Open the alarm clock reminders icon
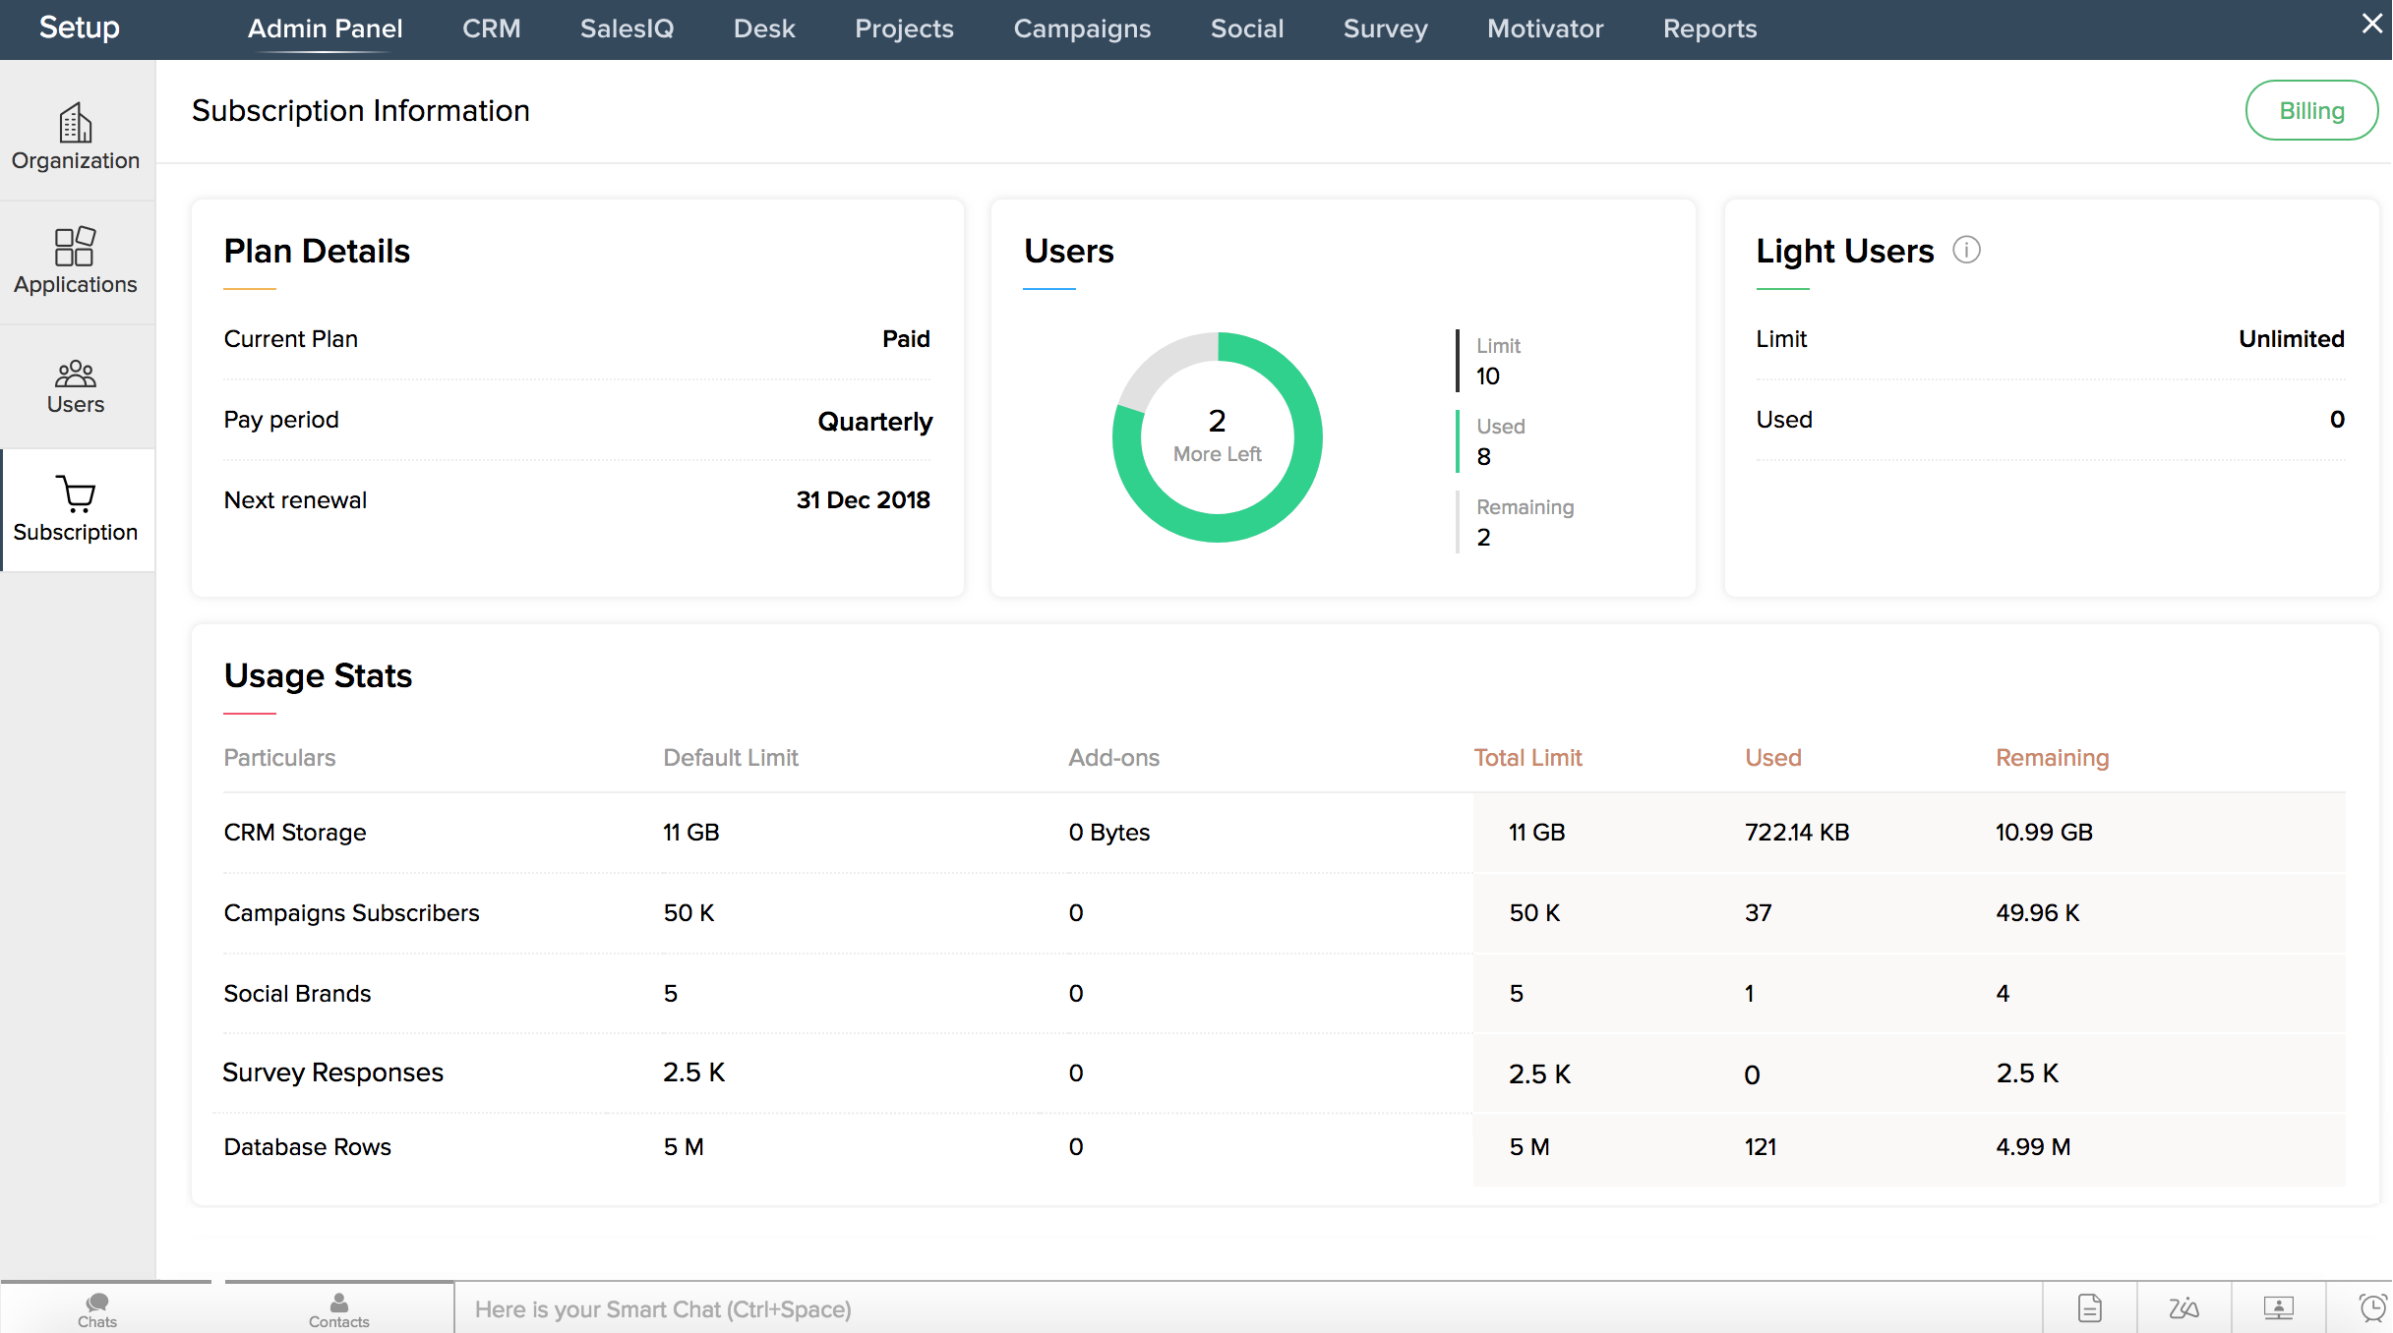 click(2371, 1308)
